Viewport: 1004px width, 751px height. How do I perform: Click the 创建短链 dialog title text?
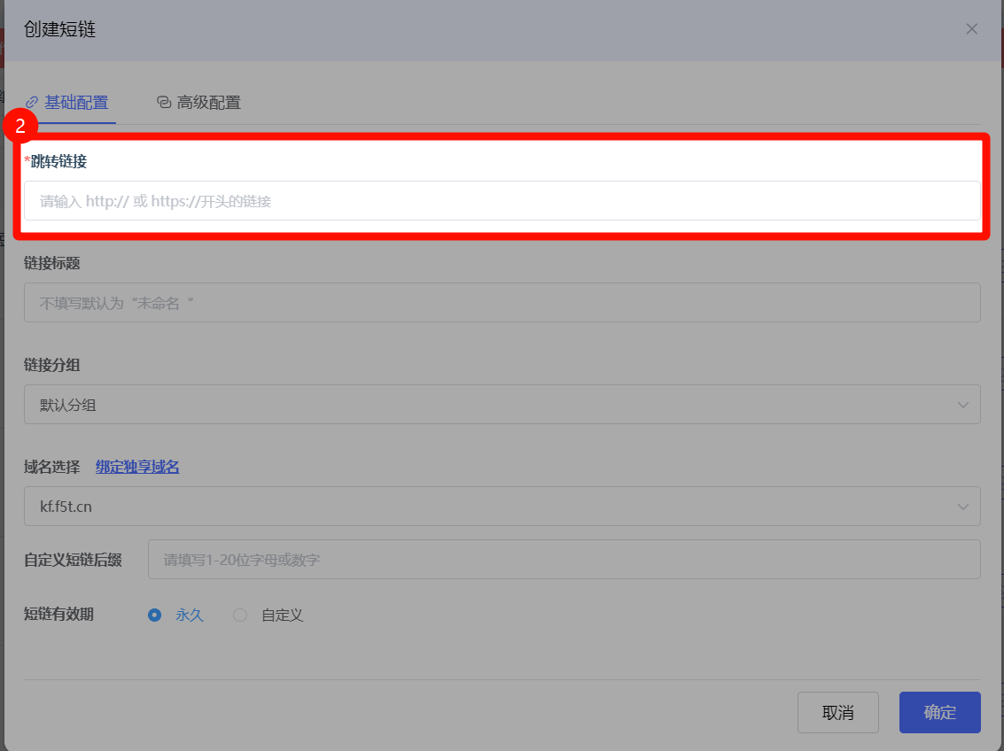[x=59, y=29]
